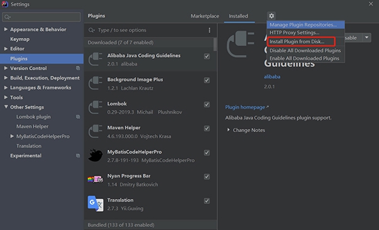Toggle Alibaba Java Coding Guidelines checkbox

[207, 56]
